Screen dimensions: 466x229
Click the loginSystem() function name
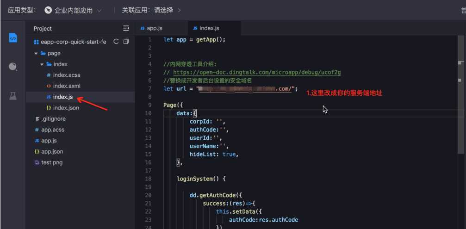199,179
